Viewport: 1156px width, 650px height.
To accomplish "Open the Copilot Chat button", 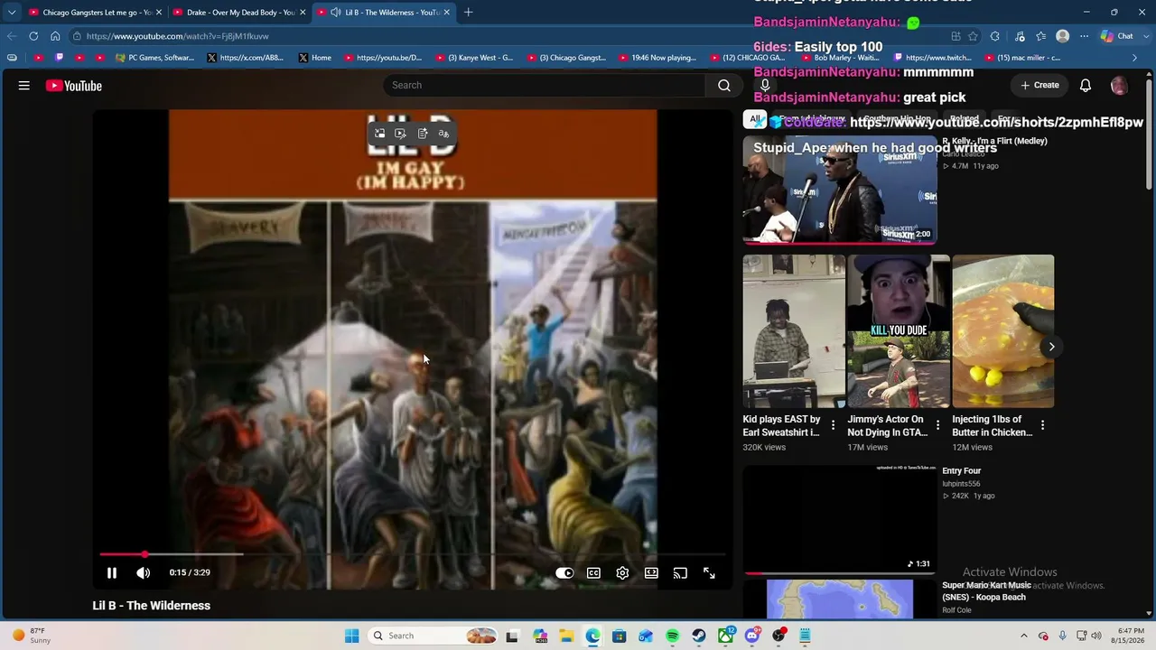I will (x=1117, y=36).
